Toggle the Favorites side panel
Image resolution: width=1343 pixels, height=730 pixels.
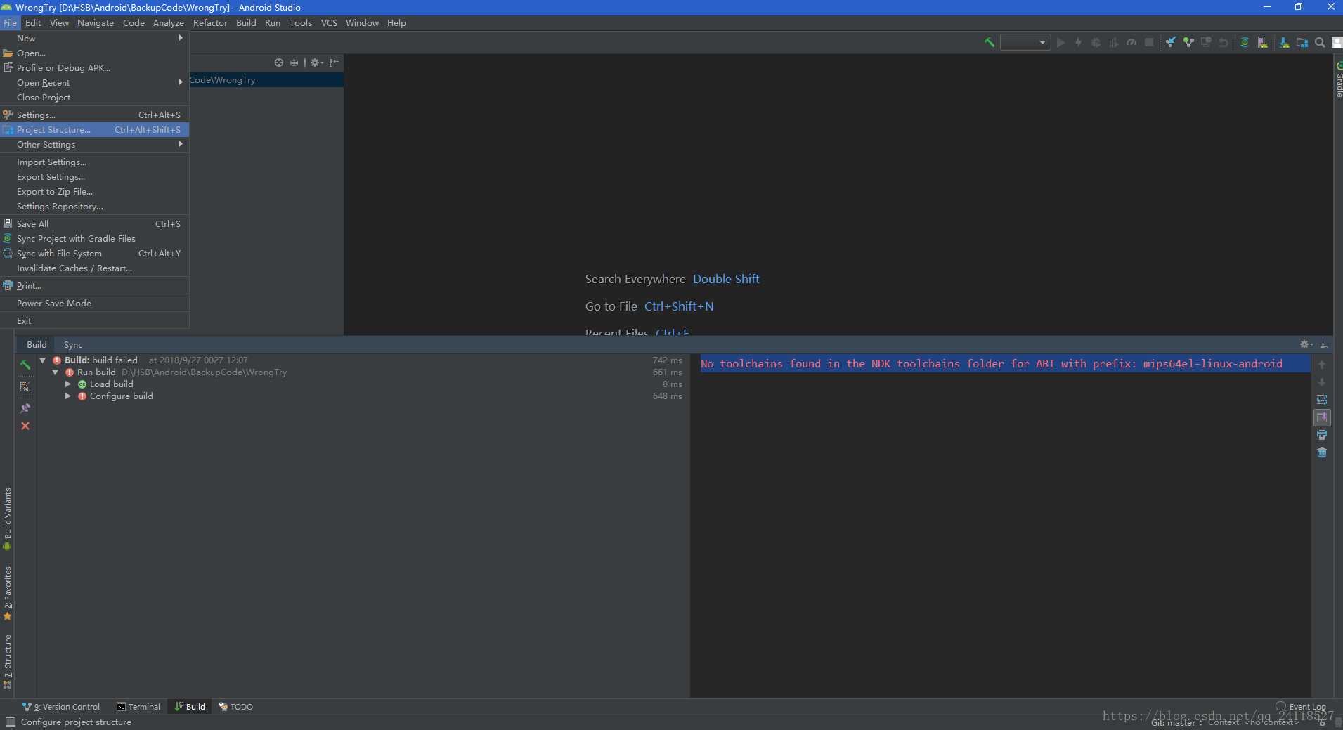coord(8,594)
